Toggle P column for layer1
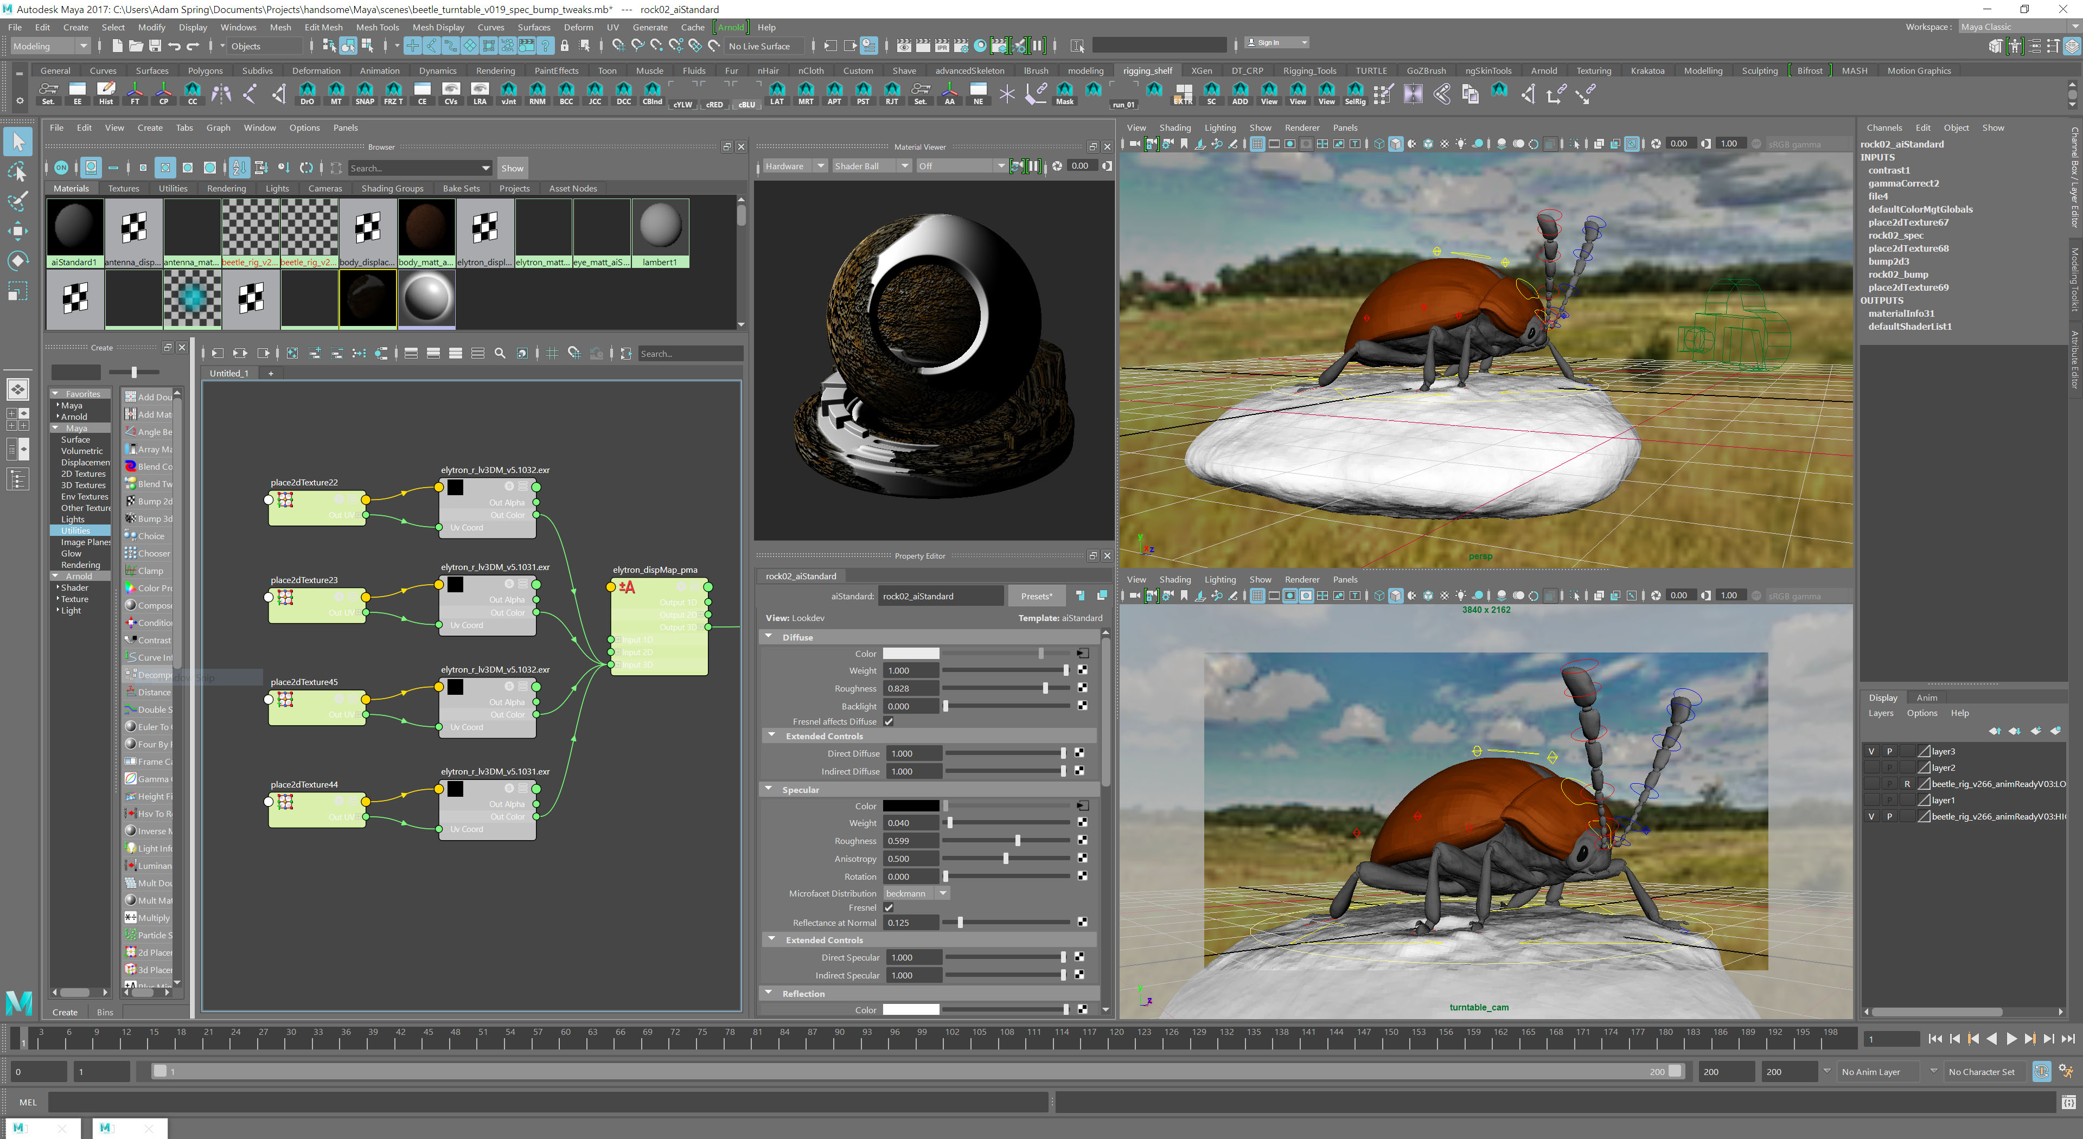This screenshot has width=2083, height=1139. tap(1890, 801)
